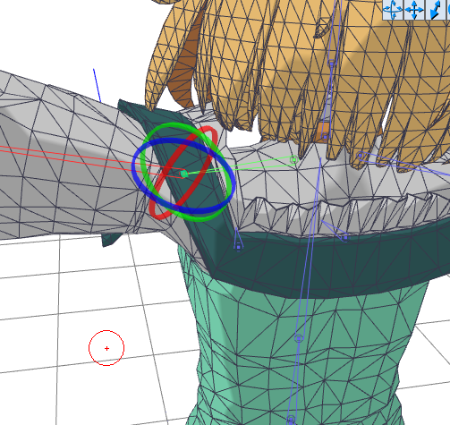Screen dimensions: 450x425
Task: Select the four-arrow pan view icon
Action: pyautogui.click(x=414, y=10)
